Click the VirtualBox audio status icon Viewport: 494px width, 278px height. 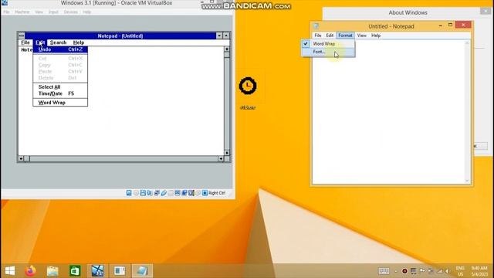point(150,193)
